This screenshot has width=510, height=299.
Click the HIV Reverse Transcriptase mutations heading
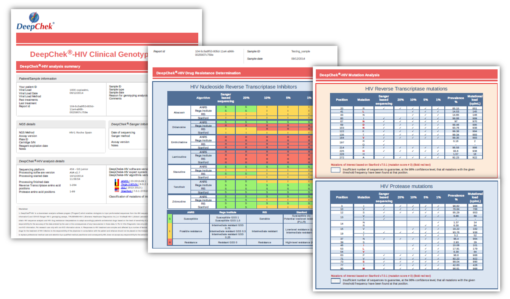[x=406, y=89]
